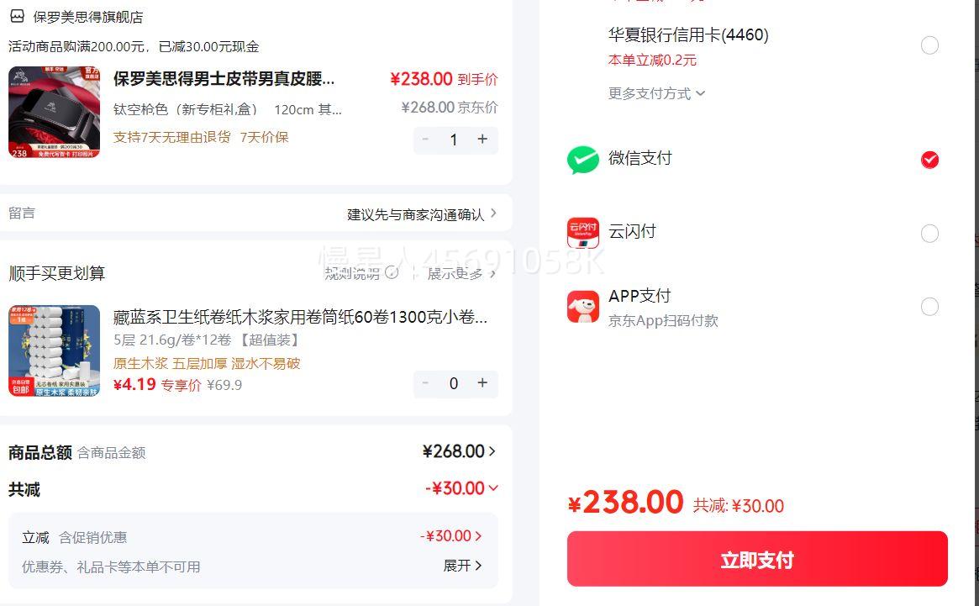Screen dimensions: 979x606
Task: Click the help icon next to 规则说明
Action: pyautogui.click(x=392, y=272)
